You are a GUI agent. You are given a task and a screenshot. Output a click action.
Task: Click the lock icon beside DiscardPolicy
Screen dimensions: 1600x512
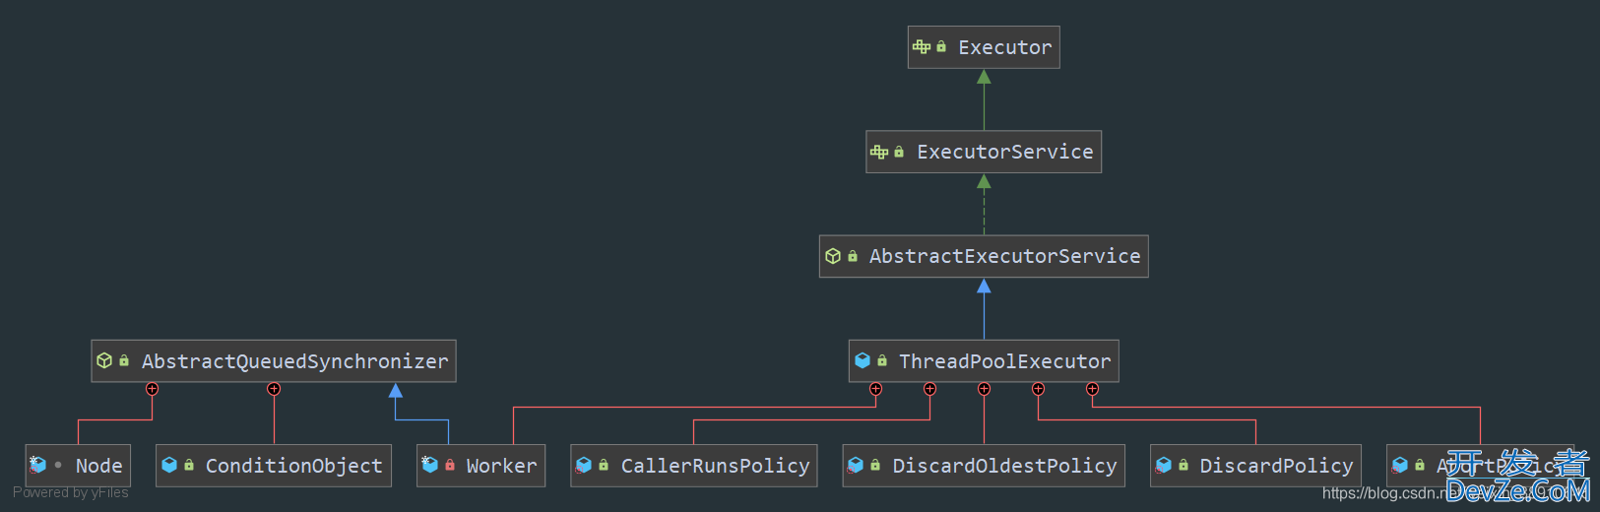[x=1184, y=465]
